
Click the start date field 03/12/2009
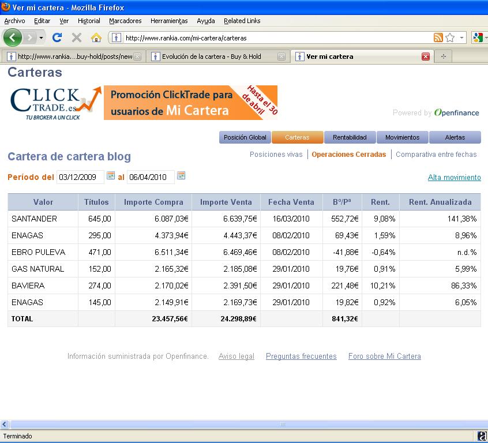pyautogui.click(x=80, y=177)
